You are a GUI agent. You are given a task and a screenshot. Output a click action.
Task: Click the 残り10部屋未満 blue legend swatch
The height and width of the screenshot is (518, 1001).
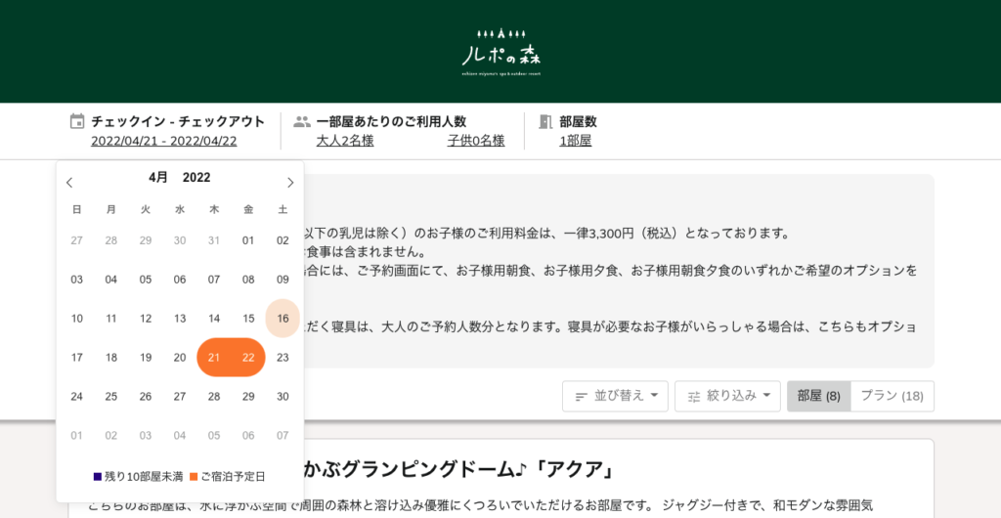click(x=98, y=477)
